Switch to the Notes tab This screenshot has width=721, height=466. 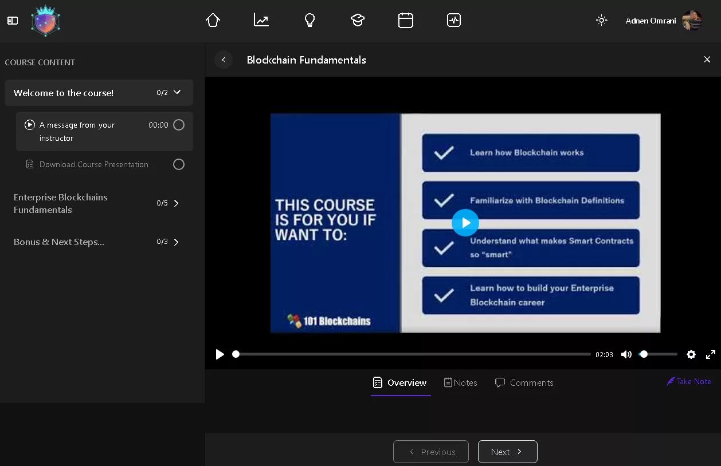[461, 383]
